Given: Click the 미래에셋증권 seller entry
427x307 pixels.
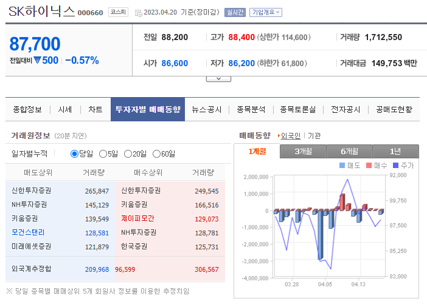Looking at the screenshot, I should point(31,246).
